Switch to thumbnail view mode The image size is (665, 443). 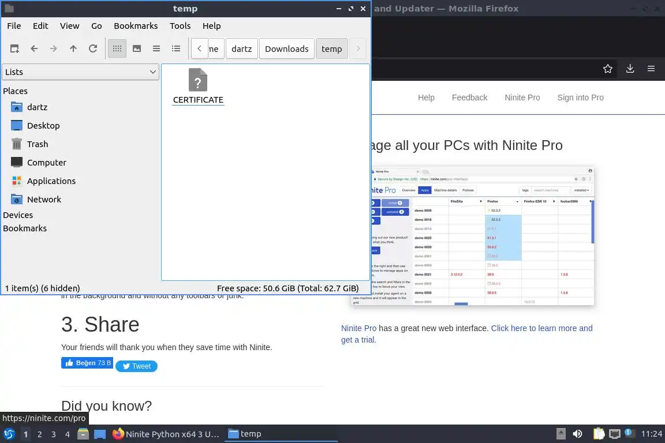click(137, 49)
